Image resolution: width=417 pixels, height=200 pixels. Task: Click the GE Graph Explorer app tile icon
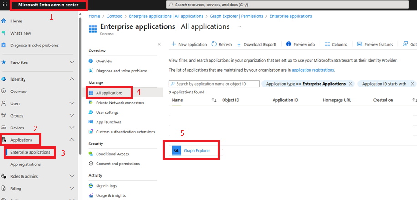tap(176, 150)
